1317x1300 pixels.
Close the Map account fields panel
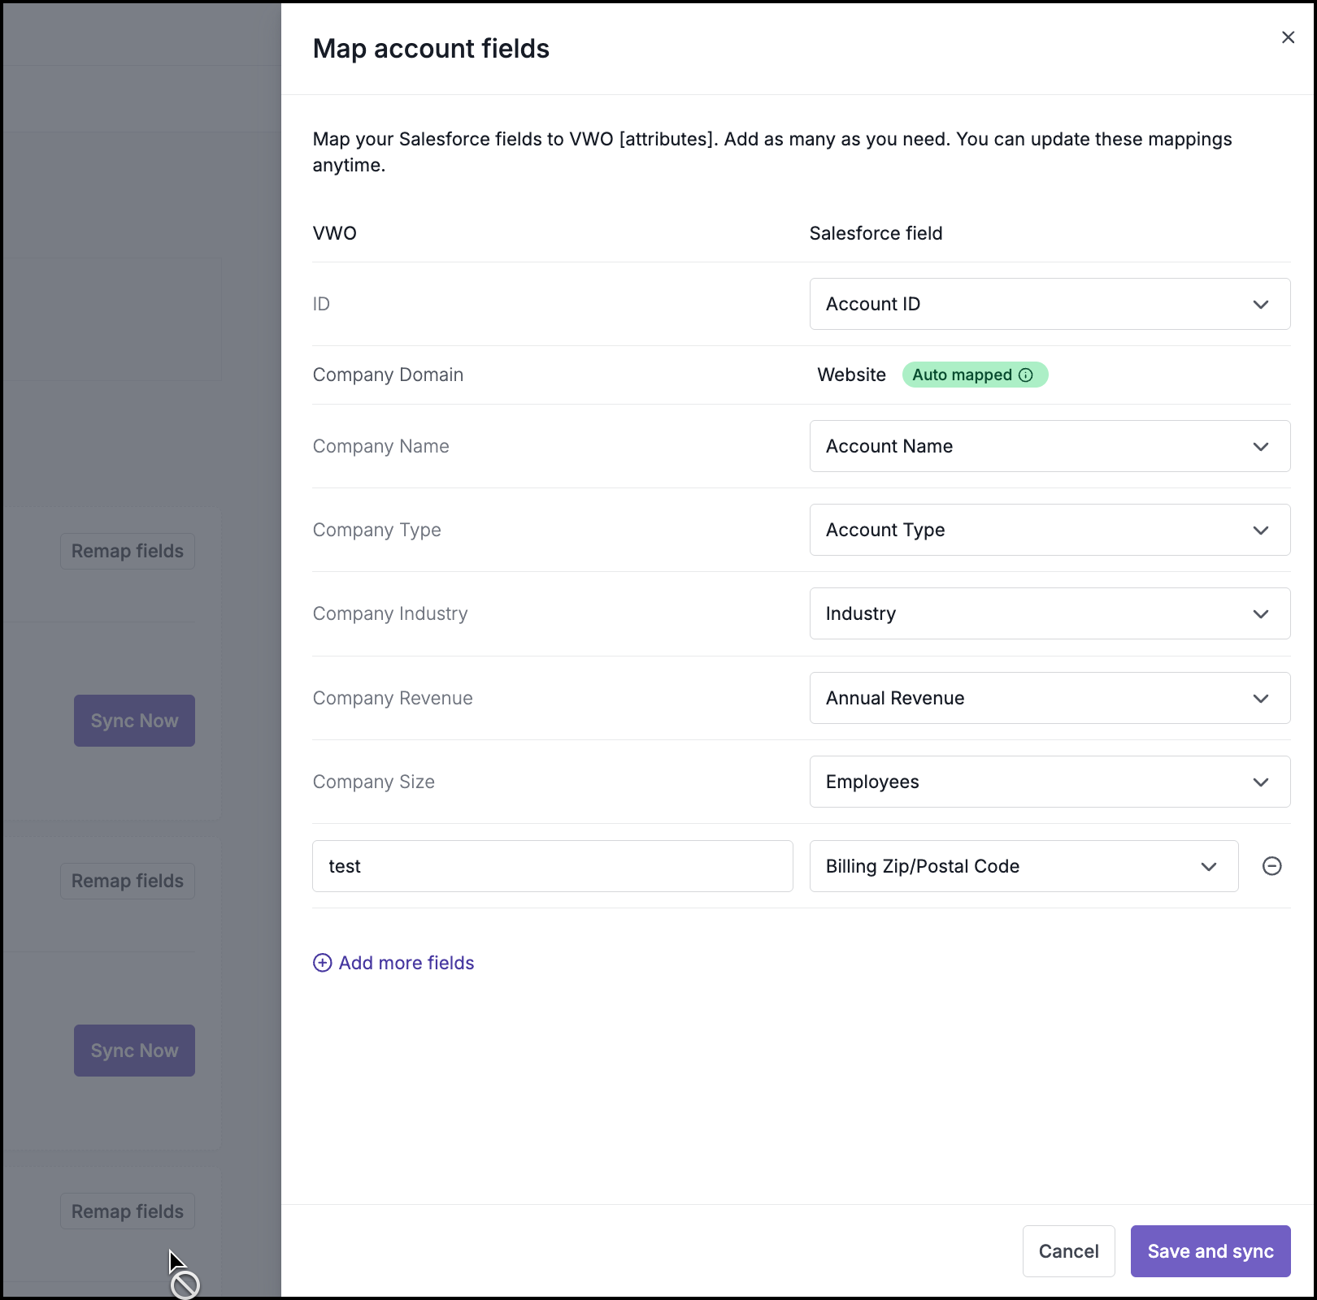pyautogui.click(x=1288, y=37)
